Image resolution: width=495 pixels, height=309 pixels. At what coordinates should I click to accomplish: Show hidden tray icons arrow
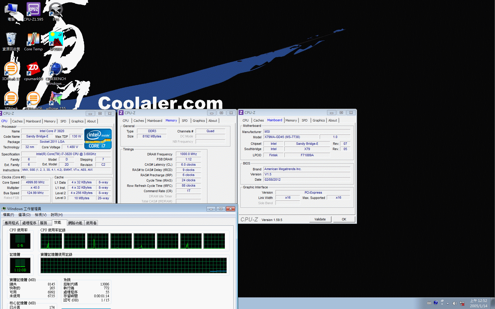tap(448, 303)
